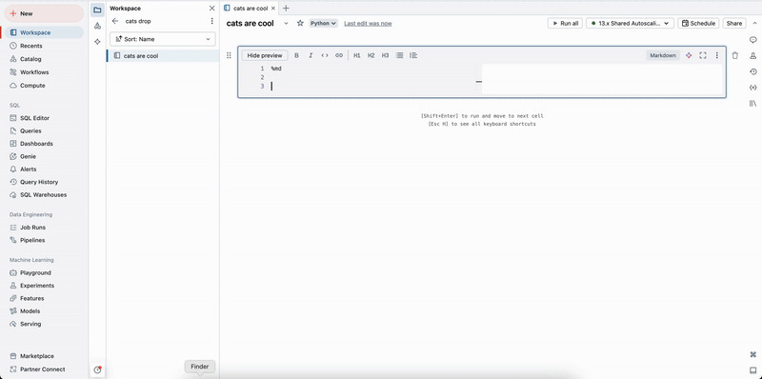Click the Query History icon

coord(13,182)
